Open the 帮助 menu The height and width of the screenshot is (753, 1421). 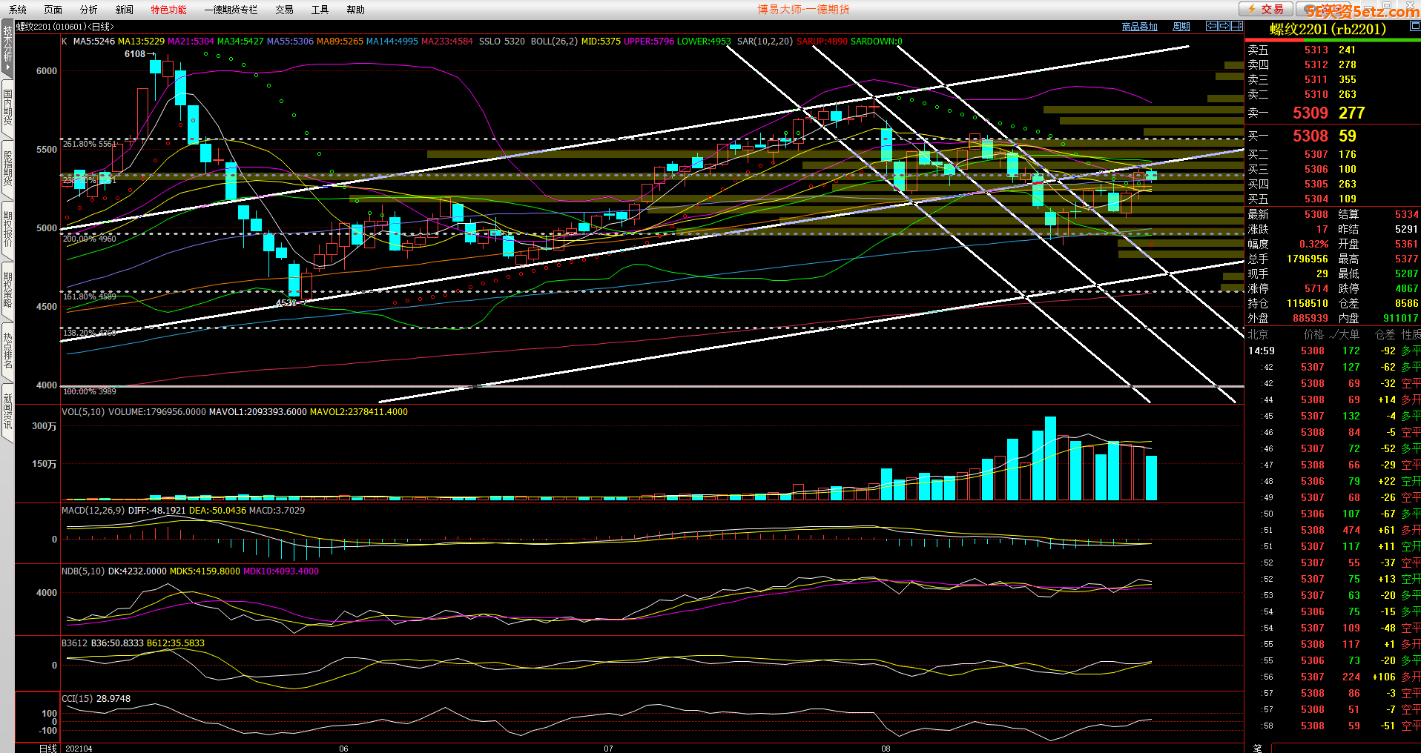[x=355, y=10]
